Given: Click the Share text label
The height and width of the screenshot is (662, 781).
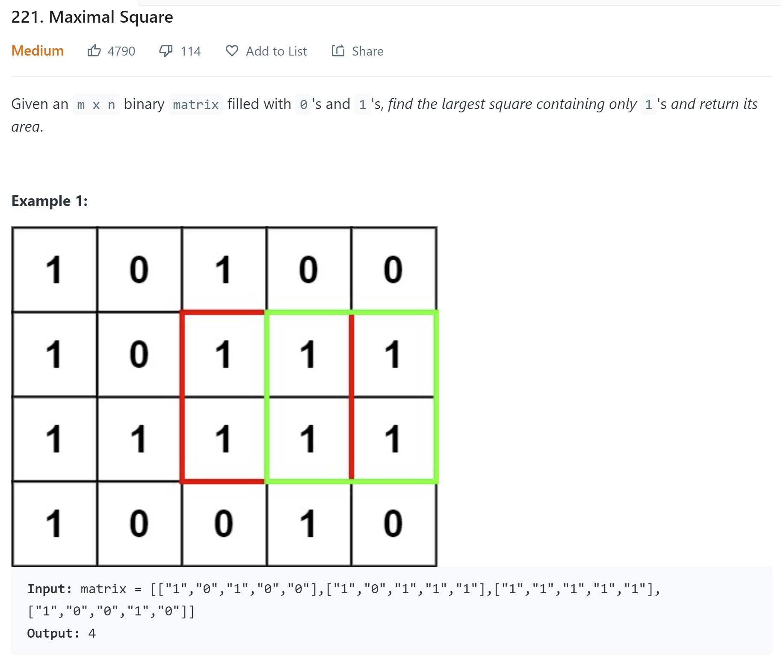Looking at the screenshot, I should coord(367,51).
